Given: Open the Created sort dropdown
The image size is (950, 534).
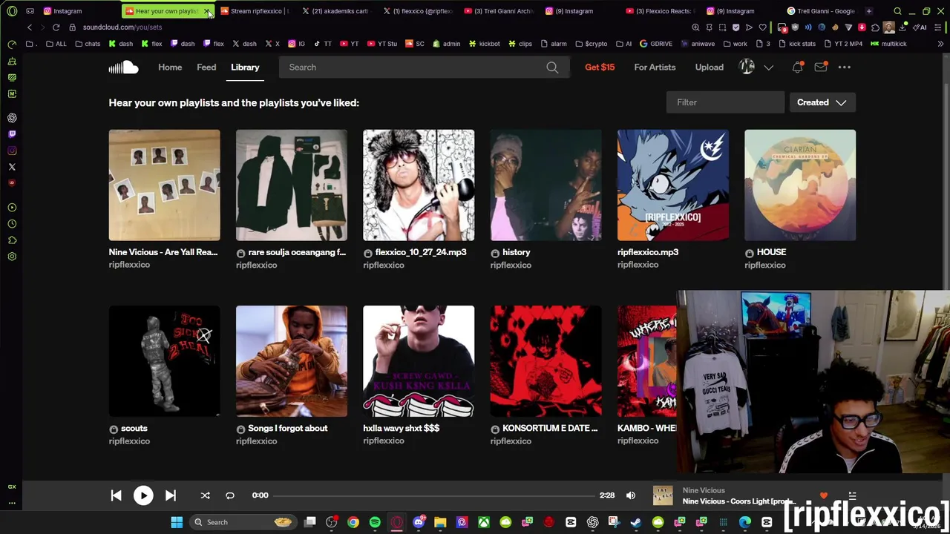Looking at the screenshot, I should (x=822, y=102).
